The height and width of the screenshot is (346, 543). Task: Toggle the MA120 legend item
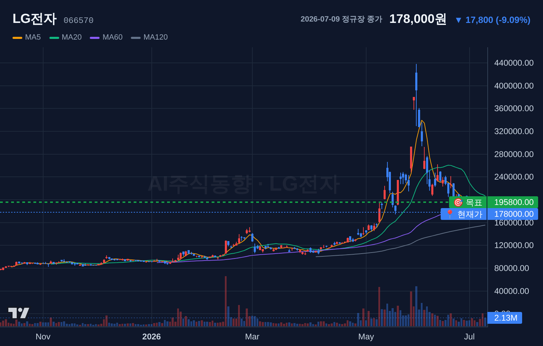(x=149, y=37)
